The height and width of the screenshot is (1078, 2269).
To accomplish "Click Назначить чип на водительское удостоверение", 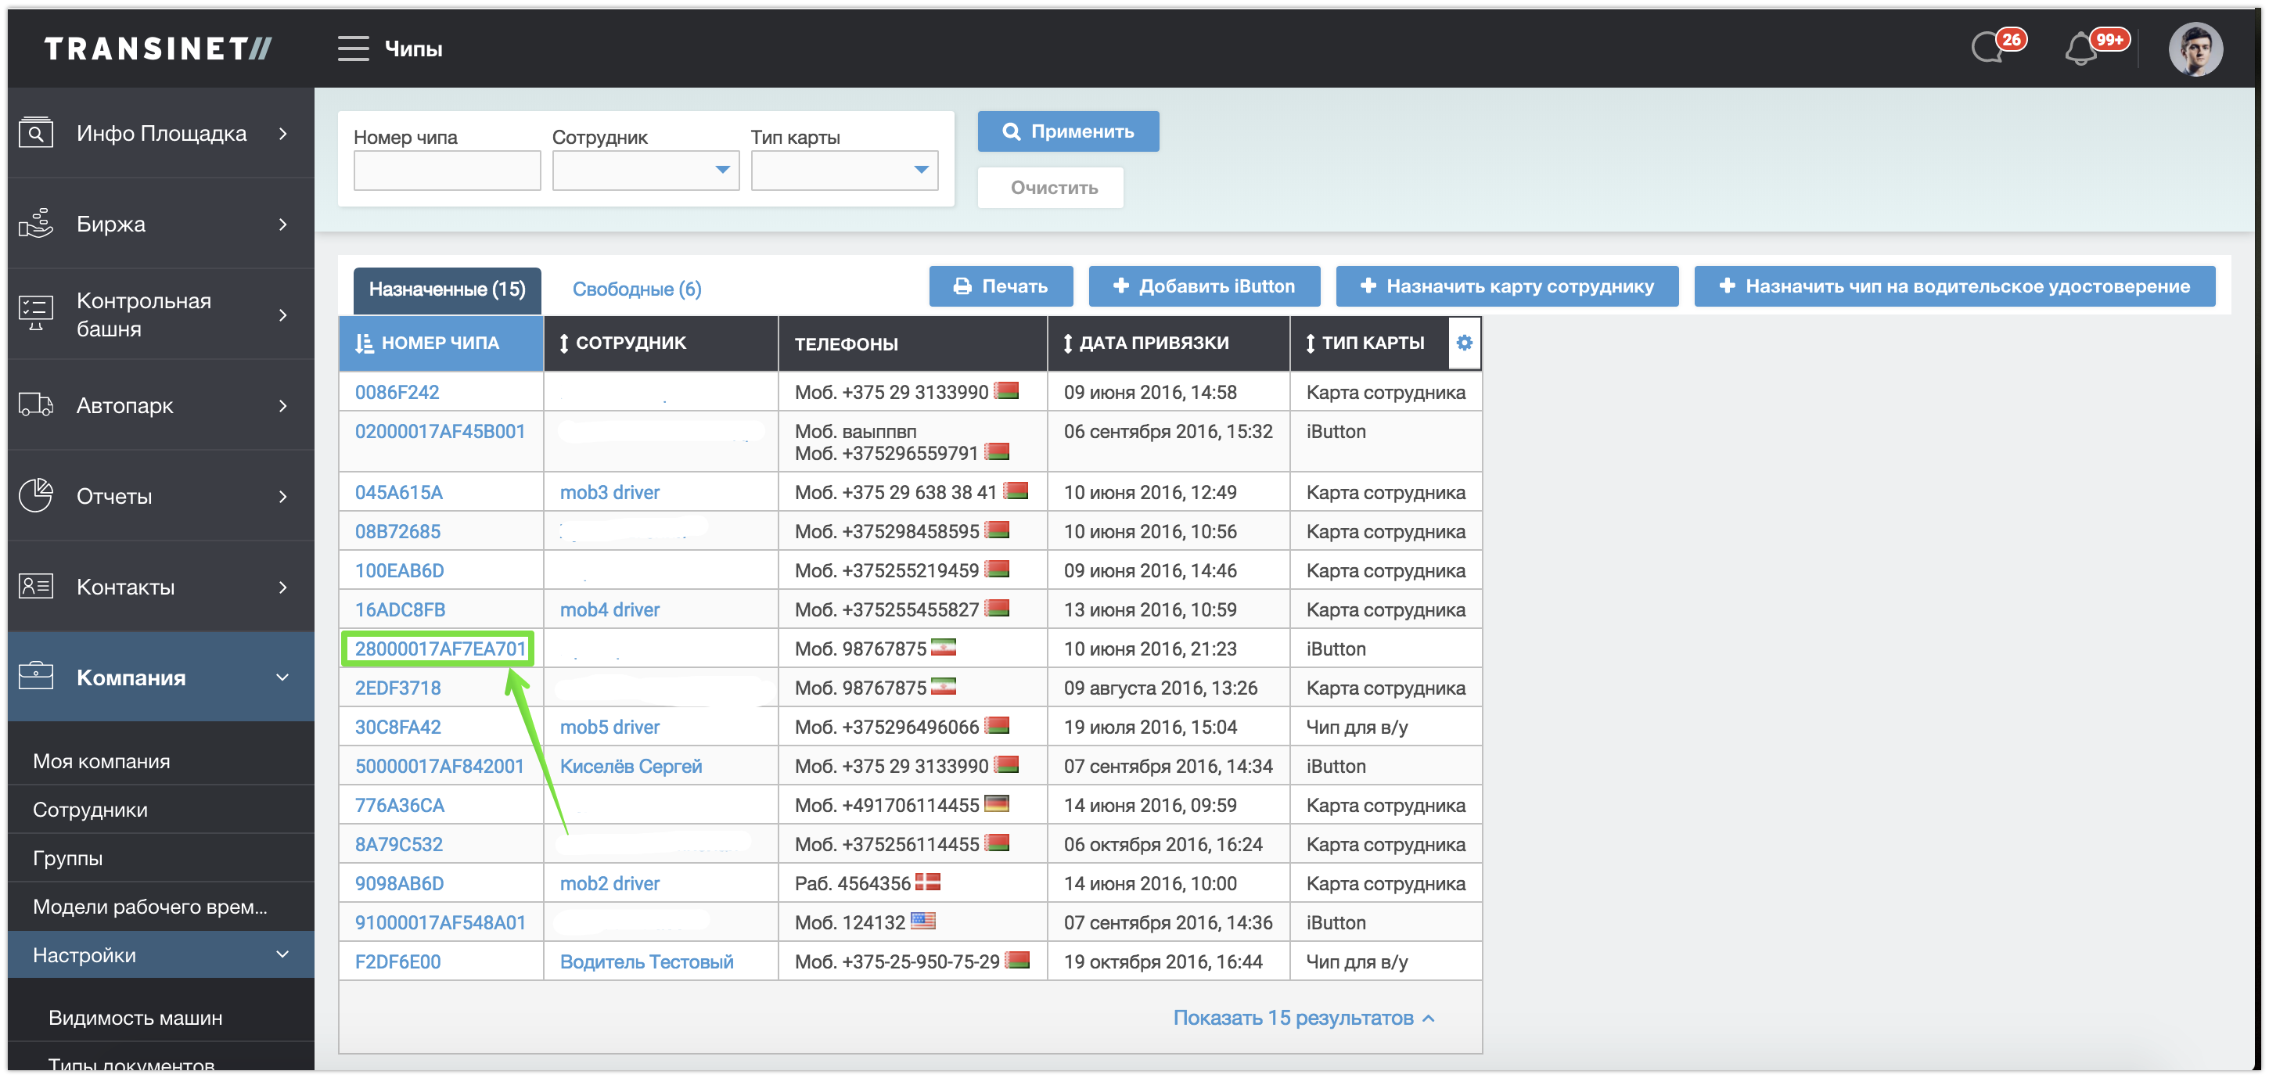I will click(1954, 286).
